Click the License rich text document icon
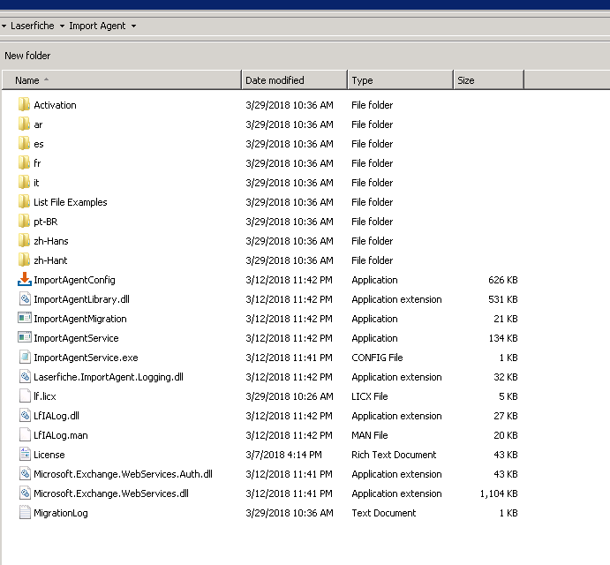Image resolution: width=610 pixels, height=565 pixels. [x=25, y=455]
